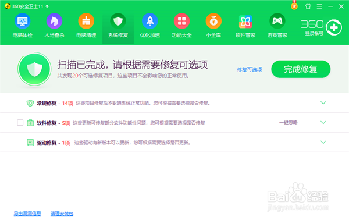Open 木马查杀 trojan scan
This screenshot has width=349, height=220.
pos(54,25)
